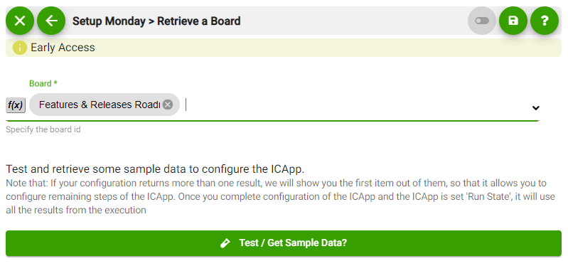Toggle the enable switch in the header

point(482,21)
